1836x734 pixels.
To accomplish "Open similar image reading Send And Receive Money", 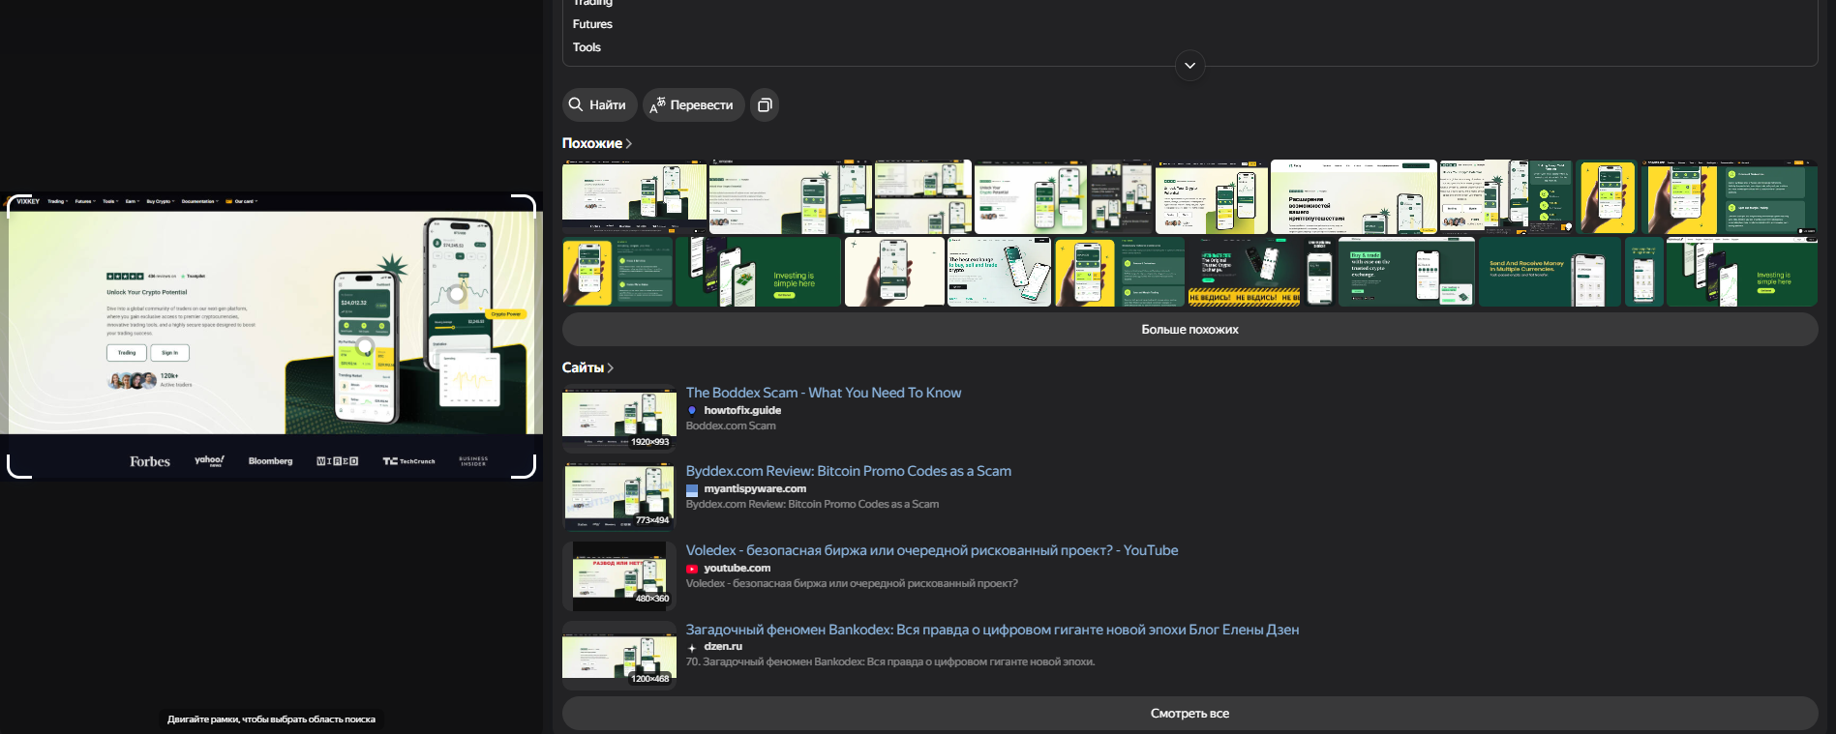I will click(x=1549, y=272).
